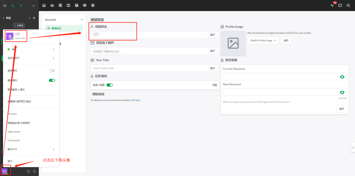Click the cube icon in top bar

coord(85,5)
